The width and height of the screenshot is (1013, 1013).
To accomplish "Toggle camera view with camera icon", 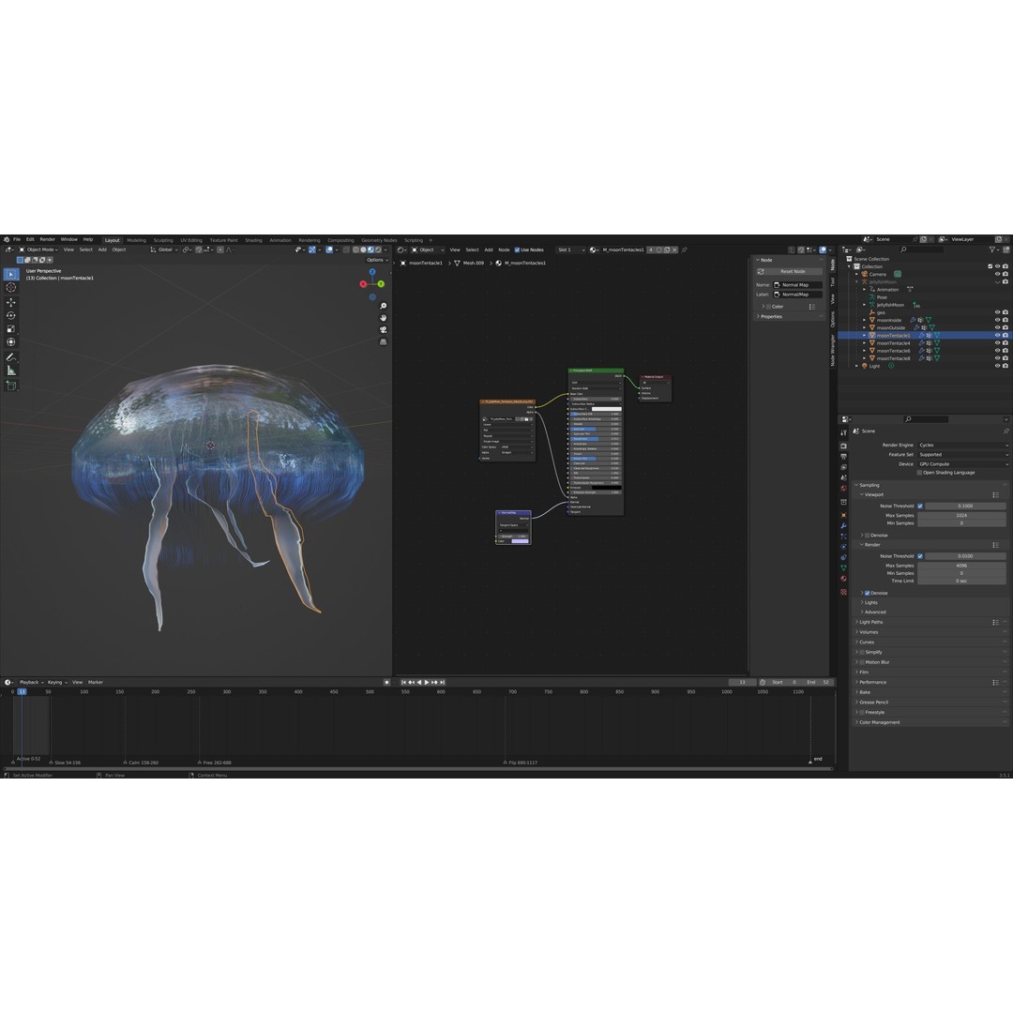I will 383,329.
